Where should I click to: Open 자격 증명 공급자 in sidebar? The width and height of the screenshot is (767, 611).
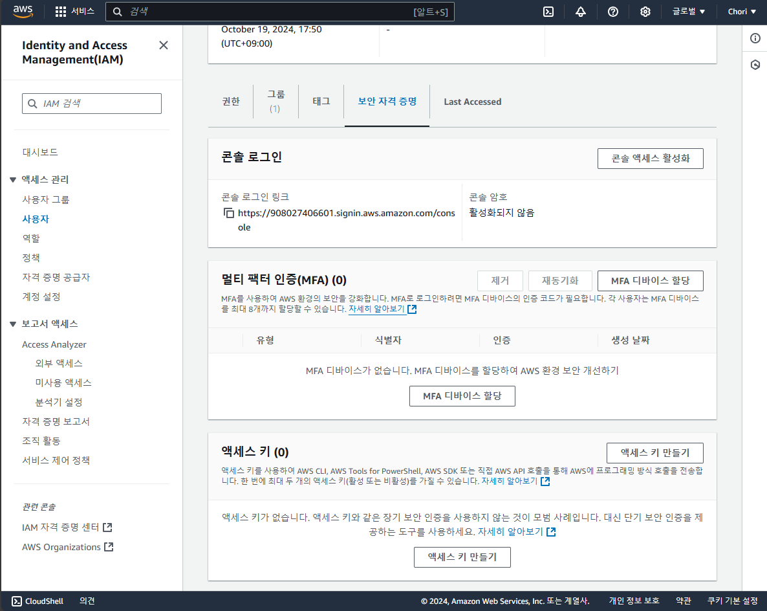[x=56, y=277]
